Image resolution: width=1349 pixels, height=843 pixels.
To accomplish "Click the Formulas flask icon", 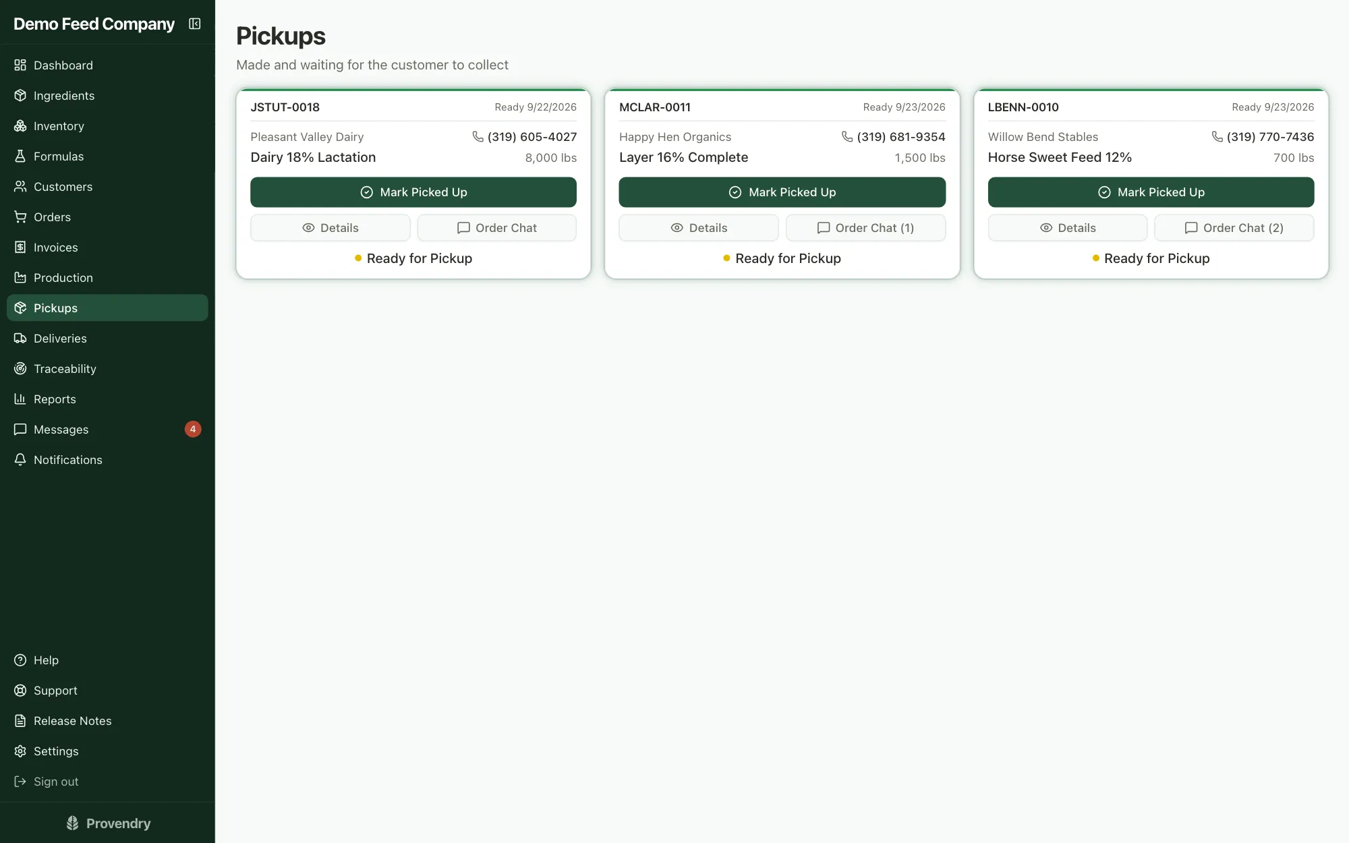I will point(20,156).
